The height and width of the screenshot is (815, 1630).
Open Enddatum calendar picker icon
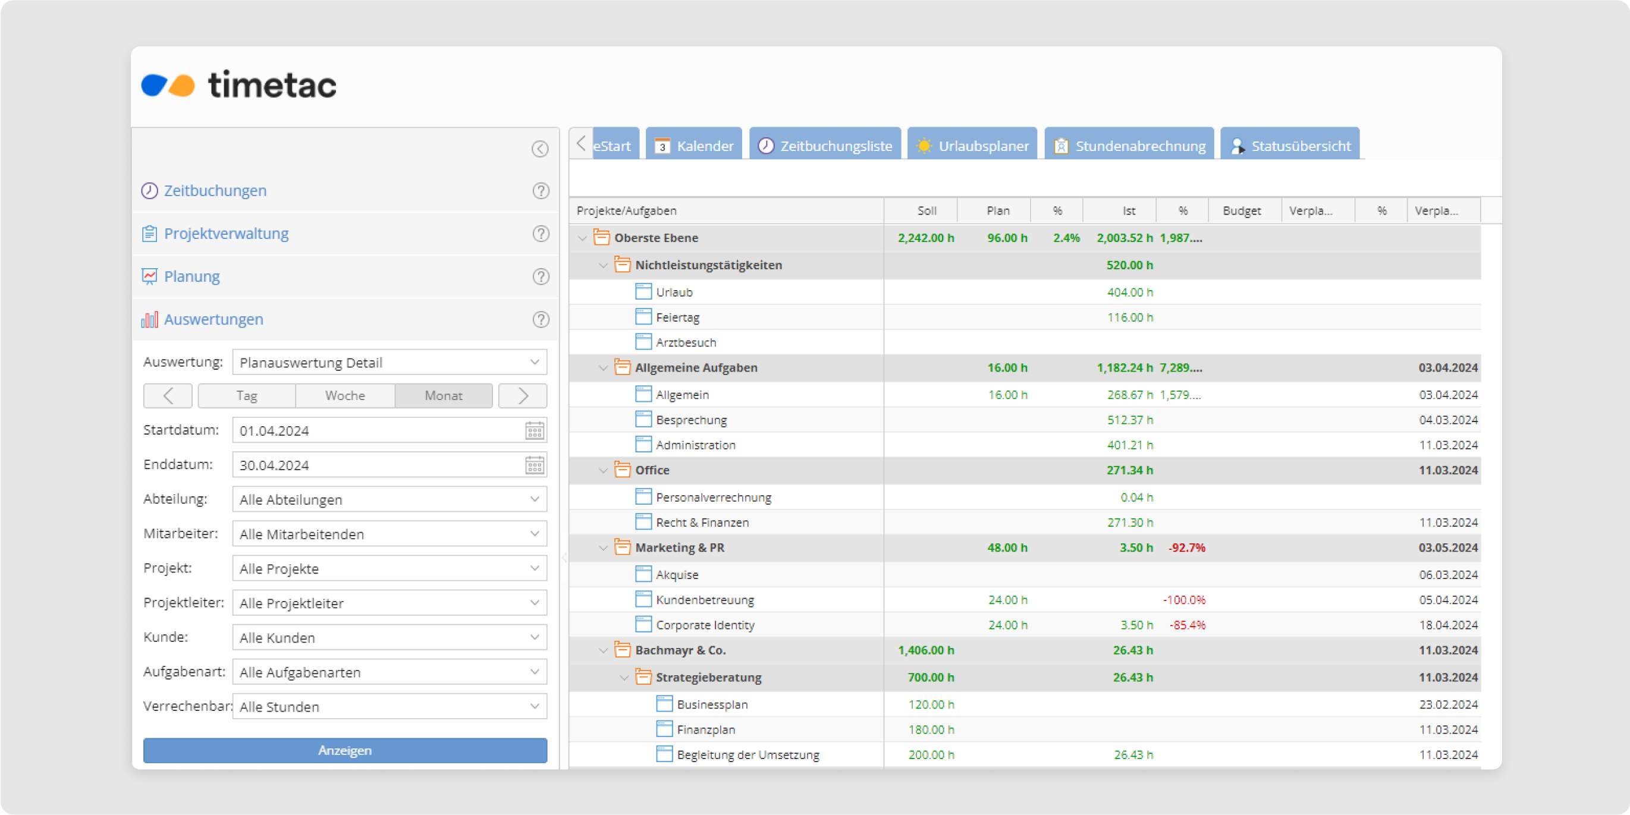point(535,465)
